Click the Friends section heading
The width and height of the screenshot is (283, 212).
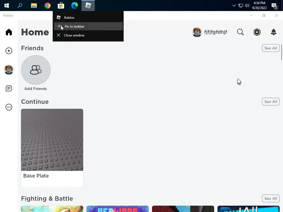tap(32, 48)
